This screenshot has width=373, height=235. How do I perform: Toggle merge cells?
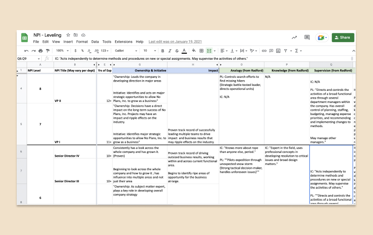click(209, 51)
